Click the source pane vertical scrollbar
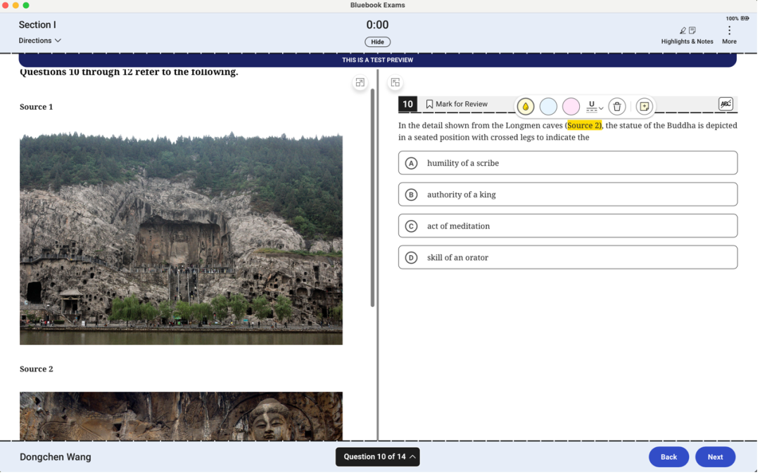Screen dimensions: 760x475 click(x=372, y=197)
